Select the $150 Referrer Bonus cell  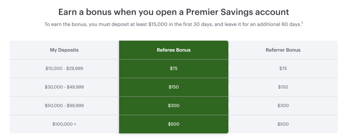coord(283,87)
